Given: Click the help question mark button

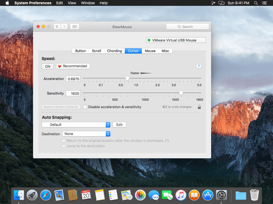Looking at the screenshot, I should (x=199, y=66).
